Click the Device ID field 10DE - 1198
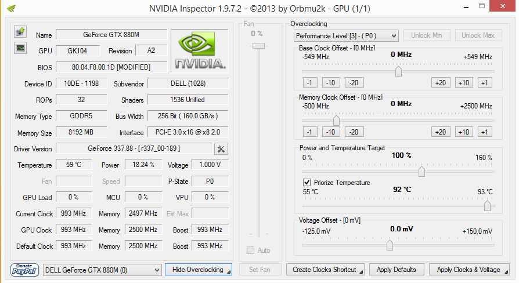The height and width of the screenshot is (283, 519). click(81, 84)
